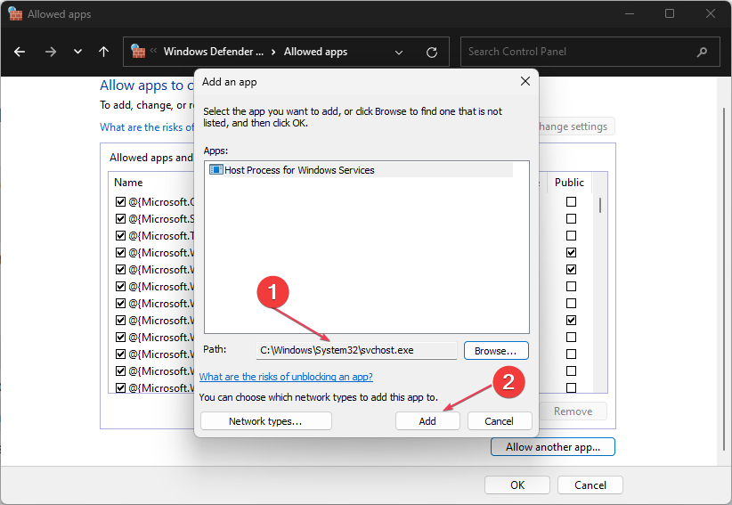Image resolution: width=732 pixels, height=505 pixels.
Task: Click the Host Process app icon
Action: pos(216,169)
